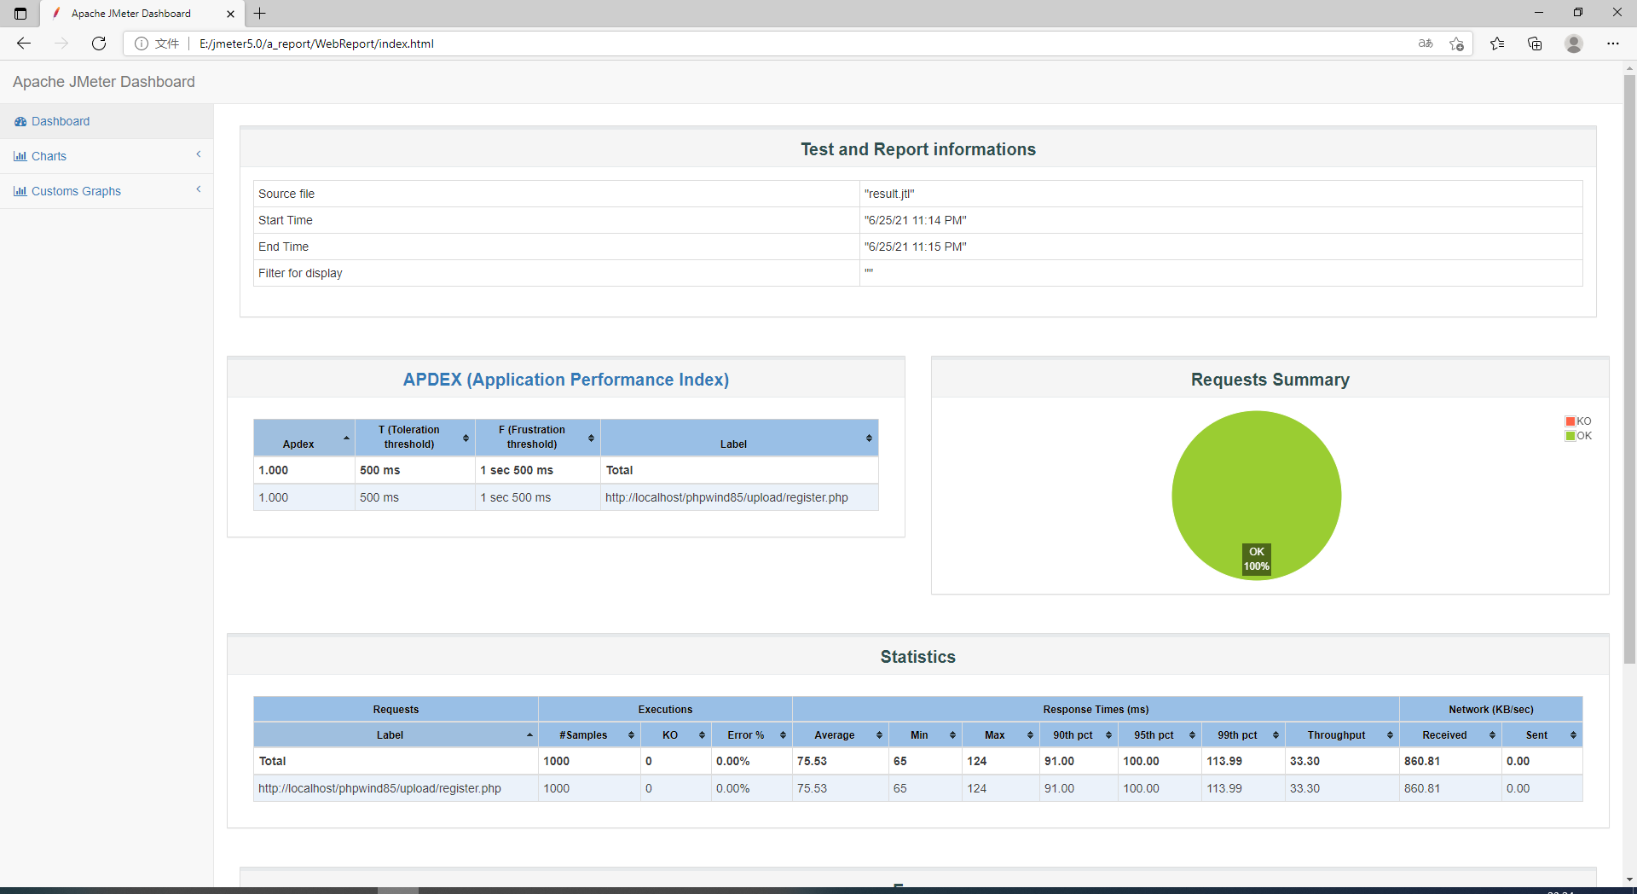This screenshot has height=894, width=1637.
Task: Sort APDEX table by Label column
Action: click(739, 438)
